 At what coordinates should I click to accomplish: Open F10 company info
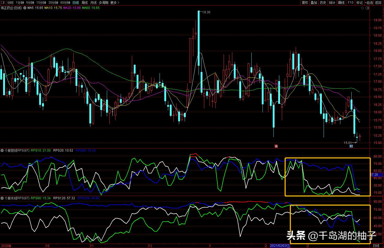tap(351, 3)
